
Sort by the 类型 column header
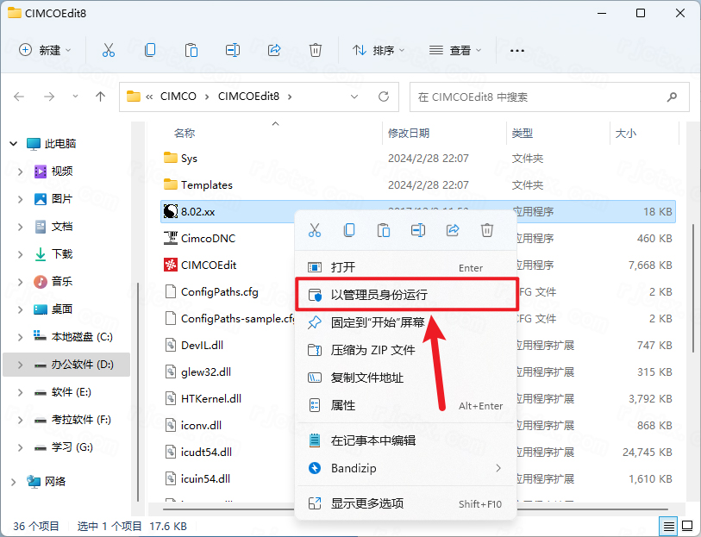click(523, 133)
